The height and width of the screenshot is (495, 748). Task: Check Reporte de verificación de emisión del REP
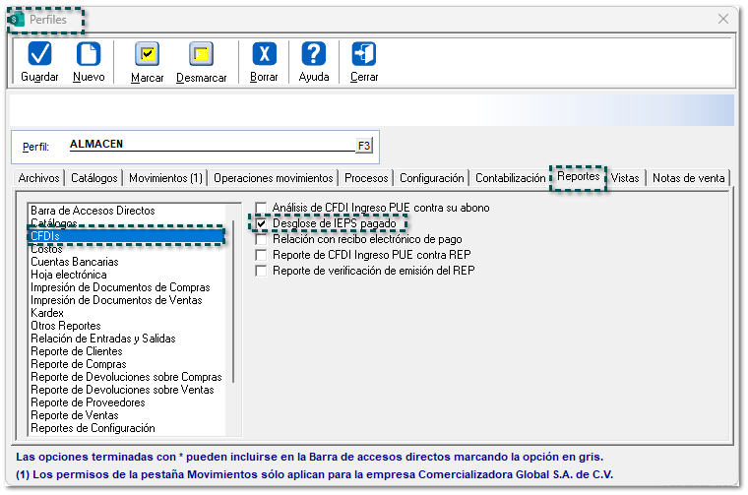262,271
